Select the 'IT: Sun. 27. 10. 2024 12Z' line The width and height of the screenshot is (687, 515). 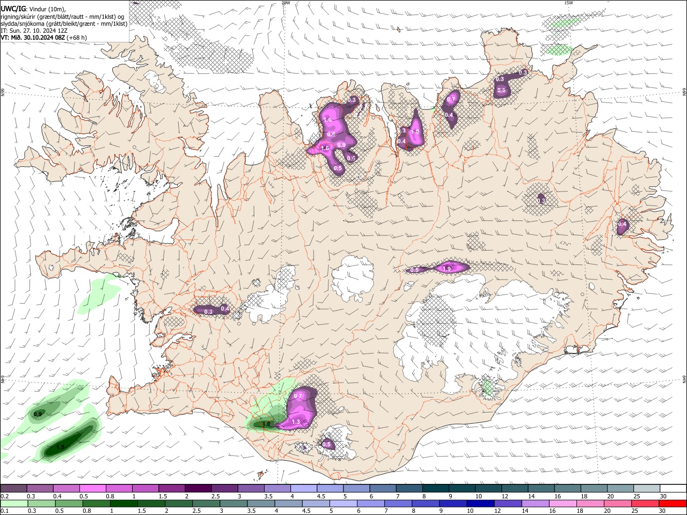(x=34, y=31)
